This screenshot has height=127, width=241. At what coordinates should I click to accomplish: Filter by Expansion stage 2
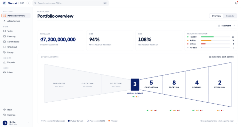click(x=220, y=85)
